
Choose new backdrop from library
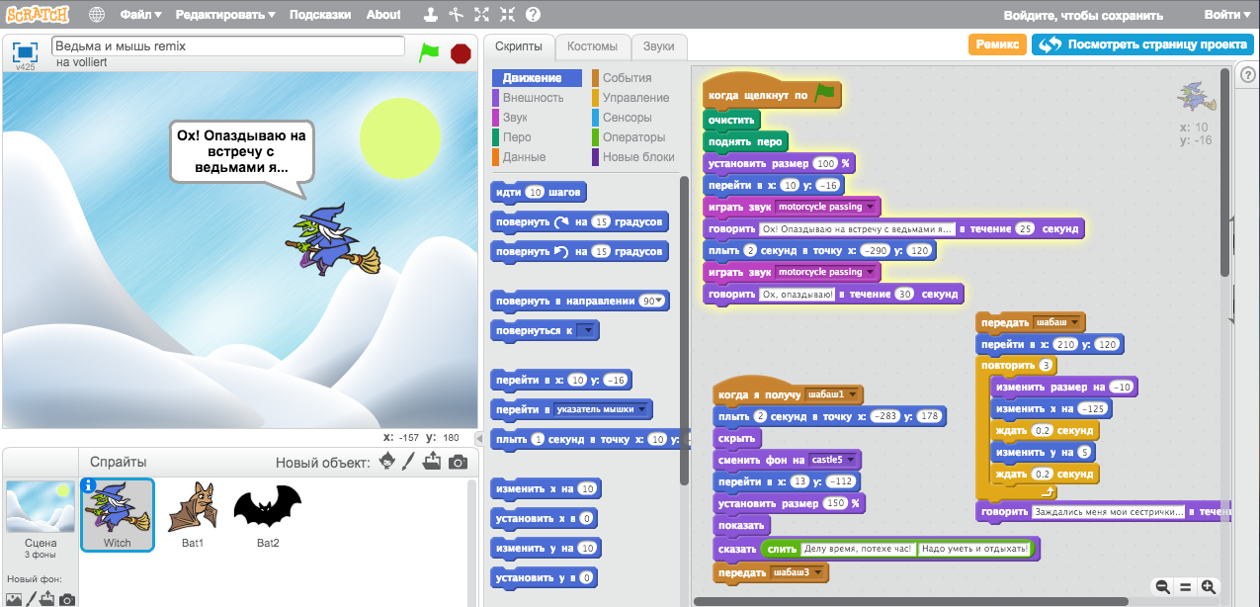[13, 599]
